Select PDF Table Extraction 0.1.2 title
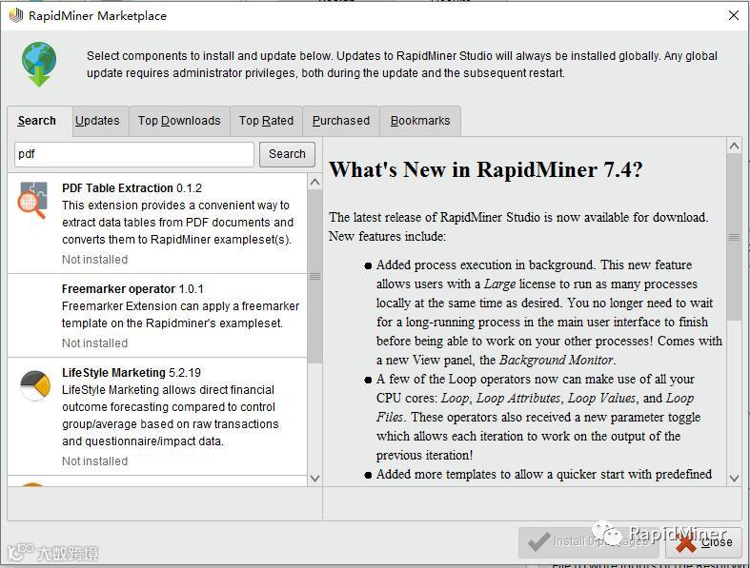750x568 pixels. [x=132, y=188]
